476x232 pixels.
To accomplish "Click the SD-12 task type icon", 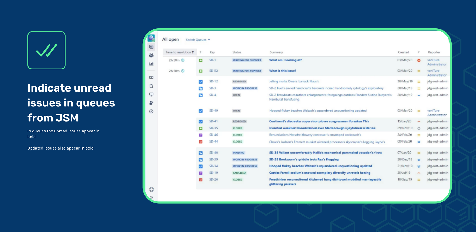I will (200, 82).
